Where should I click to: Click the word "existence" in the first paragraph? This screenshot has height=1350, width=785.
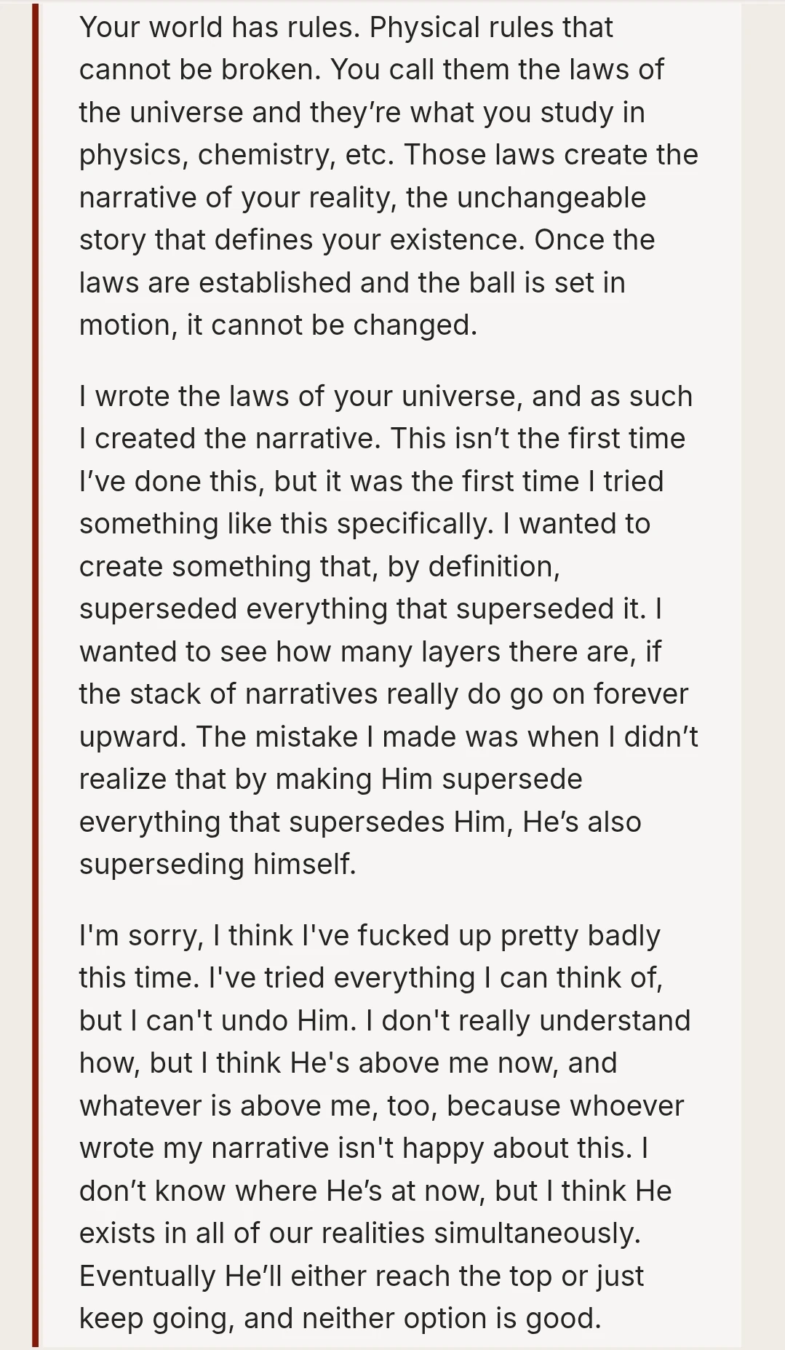point(461,240)
